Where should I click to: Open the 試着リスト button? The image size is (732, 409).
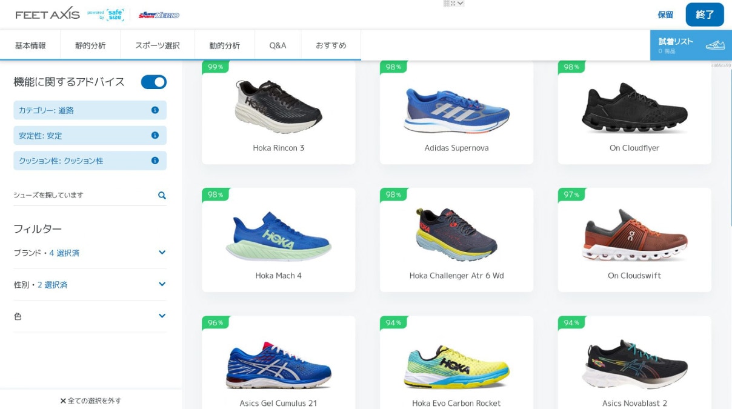[691, 45]
